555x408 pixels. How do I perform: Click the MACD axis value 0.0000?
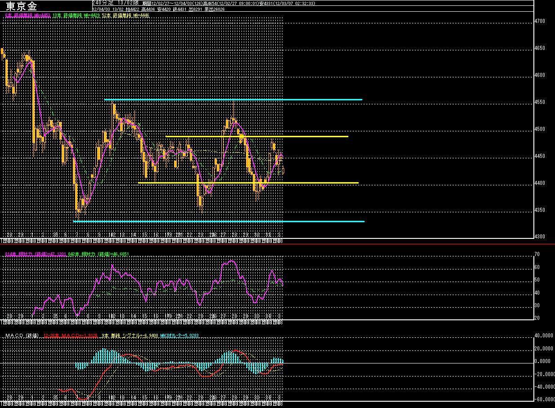[x=542, y=361]
